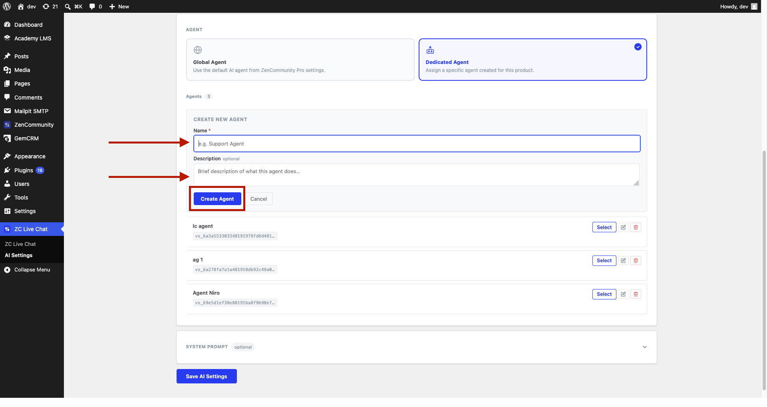767x407 pixels.
Task: Open the Settings menu item
Action: pos(32,211)
